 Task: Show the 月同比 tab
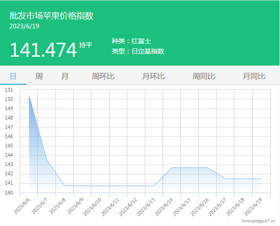[x=254, y=76]
